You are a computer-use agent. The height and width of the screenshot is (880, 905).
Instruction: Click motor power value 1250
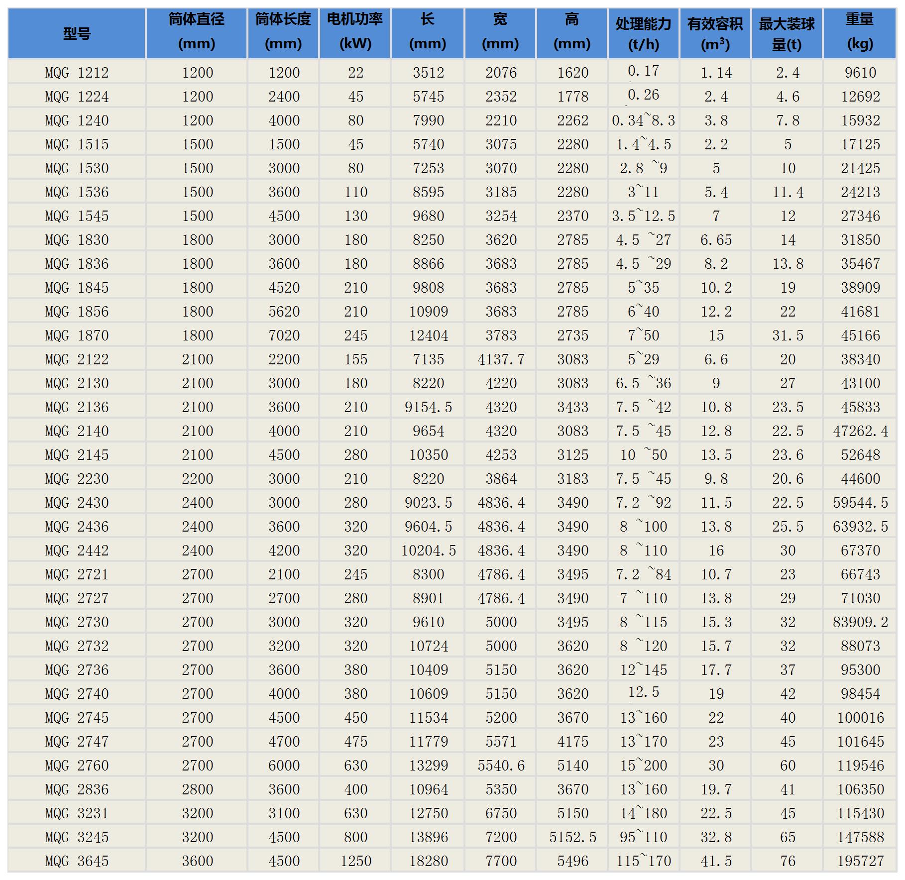[355, 861]
